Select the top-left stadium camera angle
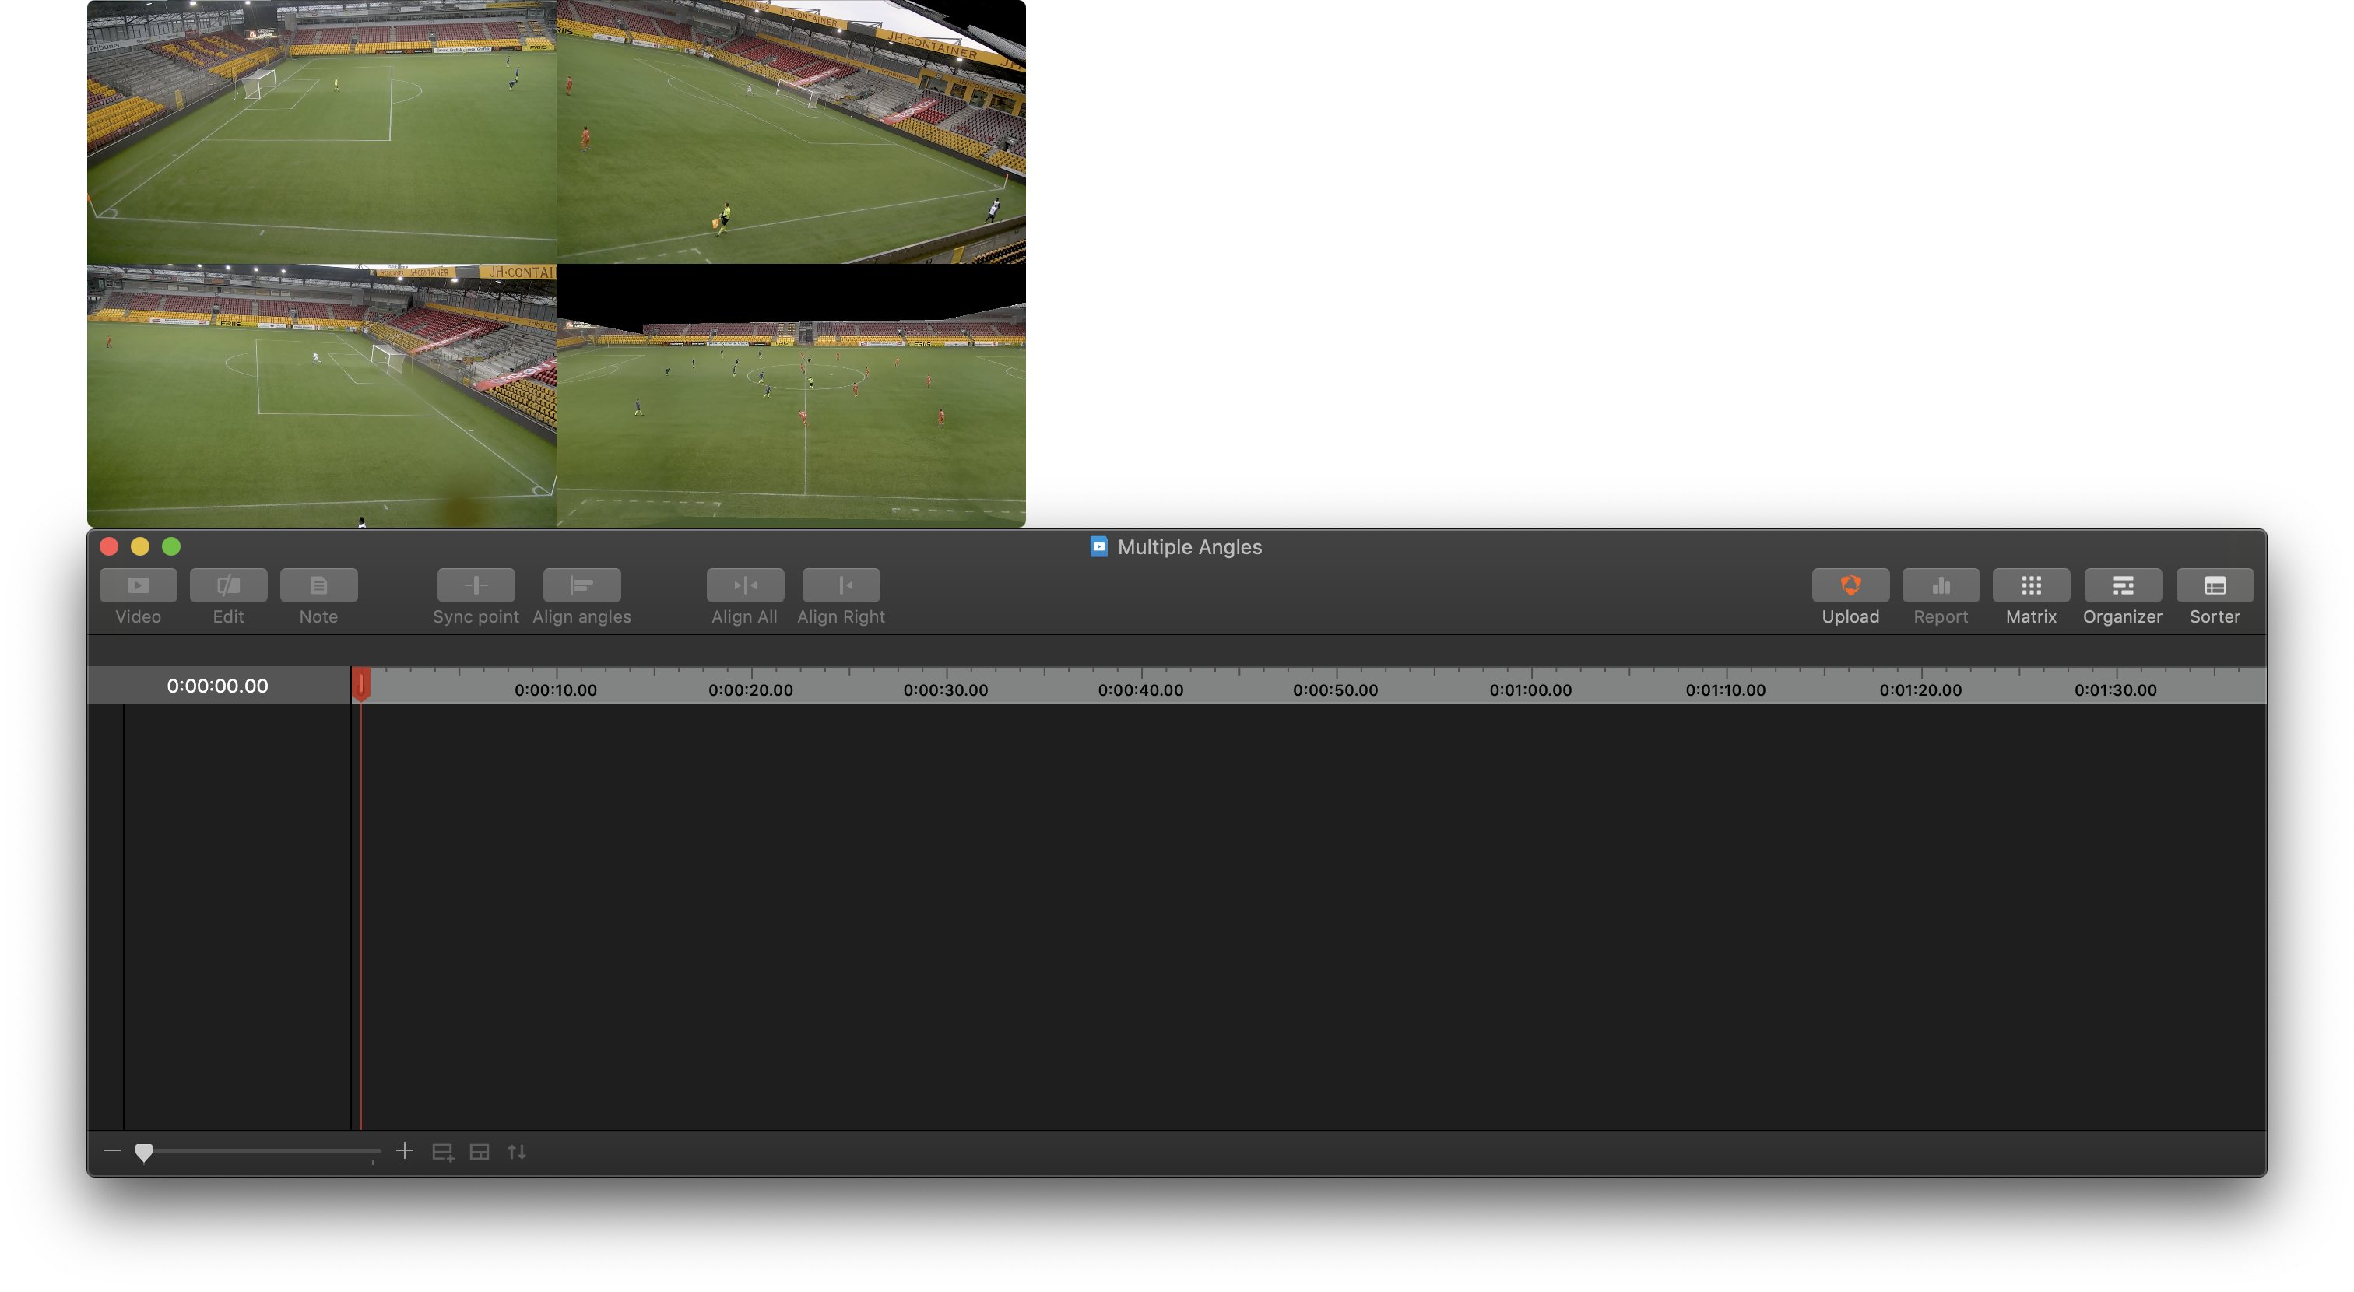This screenshot has width=2354, height=1292. [321, 132]
